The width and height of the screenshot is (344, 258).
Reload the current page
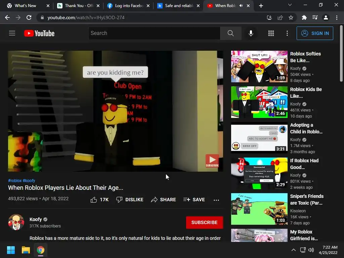tap(29, 17)
